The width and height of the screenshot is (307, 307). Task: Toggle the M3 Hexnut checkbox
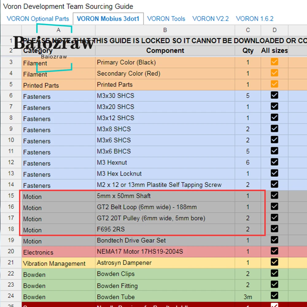[274, 162]
